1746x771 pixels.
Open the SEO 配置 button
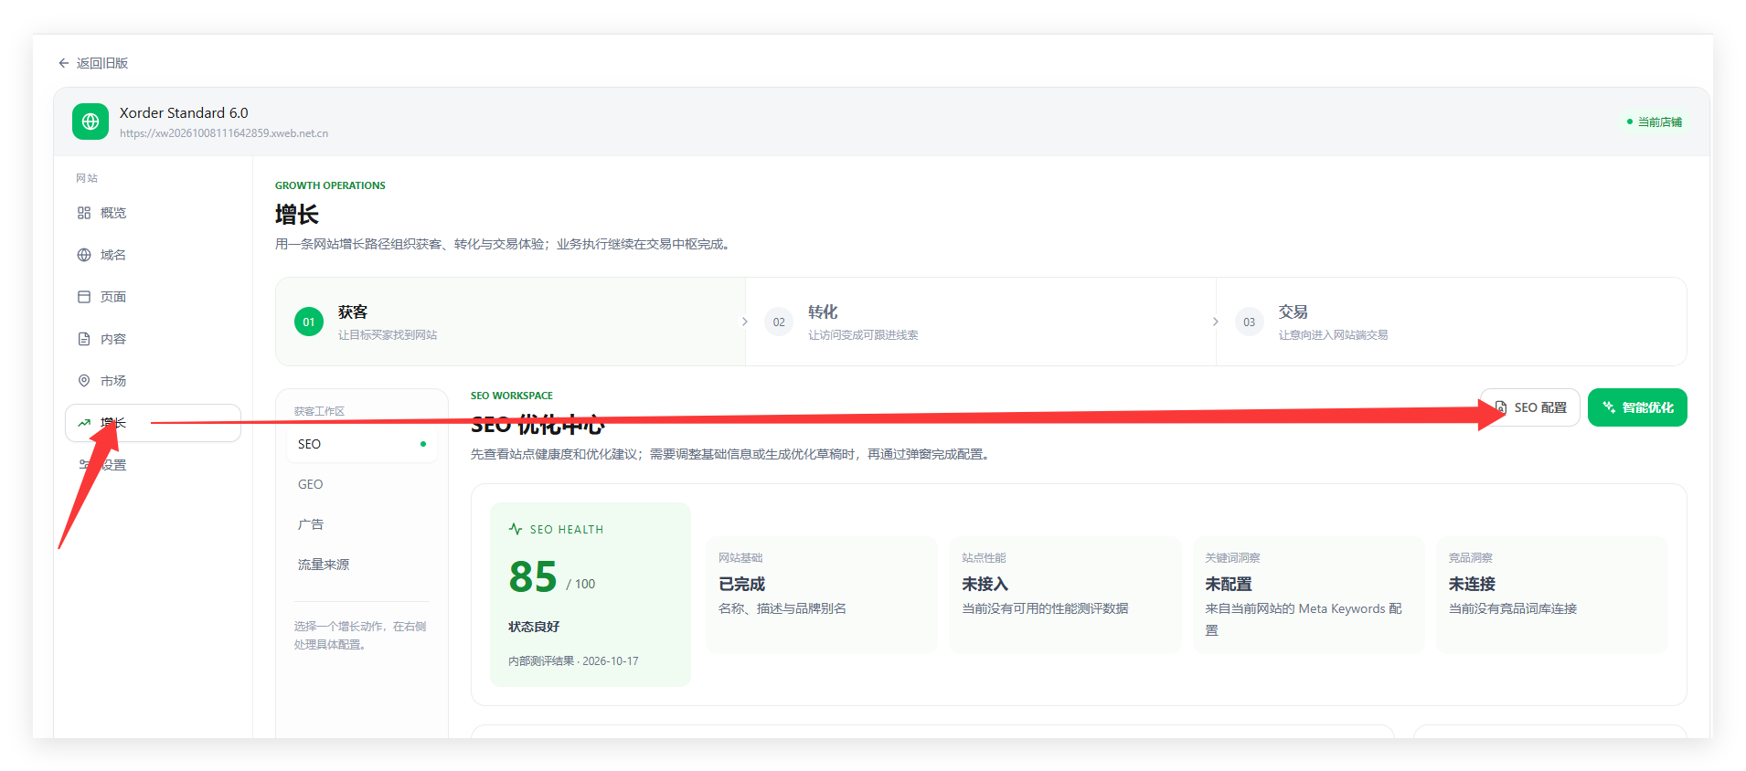1530,407
